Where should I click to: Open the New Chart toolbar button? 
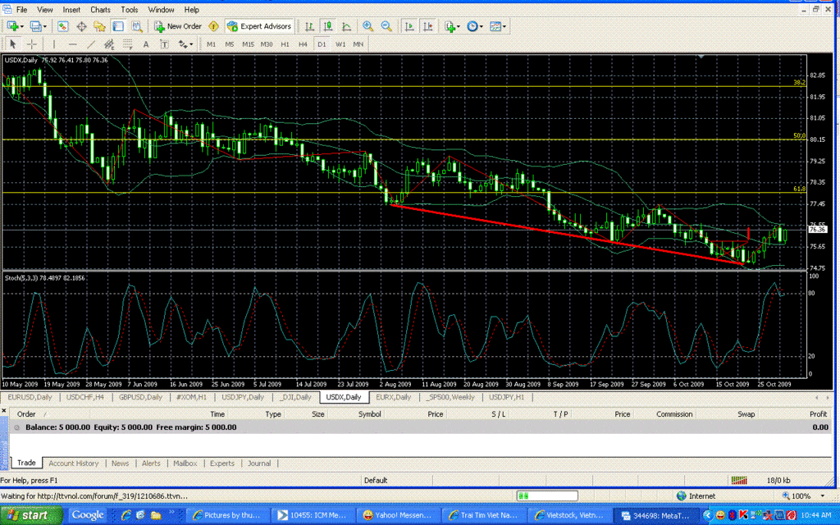[x=12, y=25]
